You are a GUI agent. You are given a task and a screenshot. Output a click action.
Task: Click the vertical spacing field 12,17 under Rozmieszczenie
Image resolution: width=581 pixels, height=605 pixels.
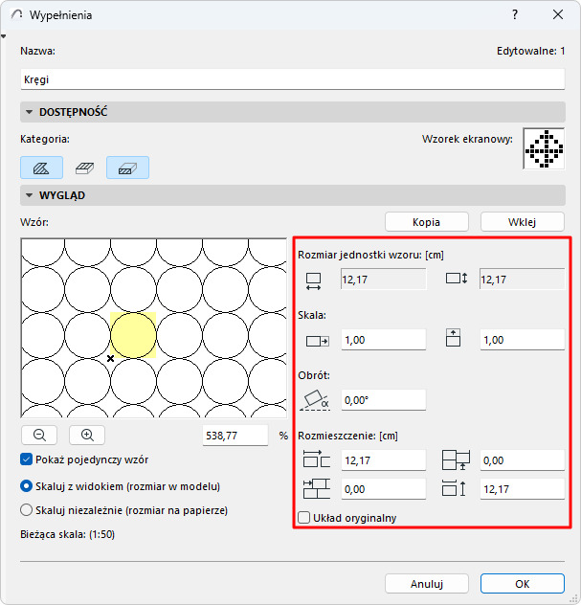coord(523,489)
